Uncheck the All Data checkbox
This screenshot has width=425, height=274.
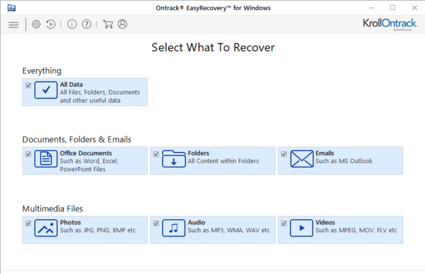point(28,86)
